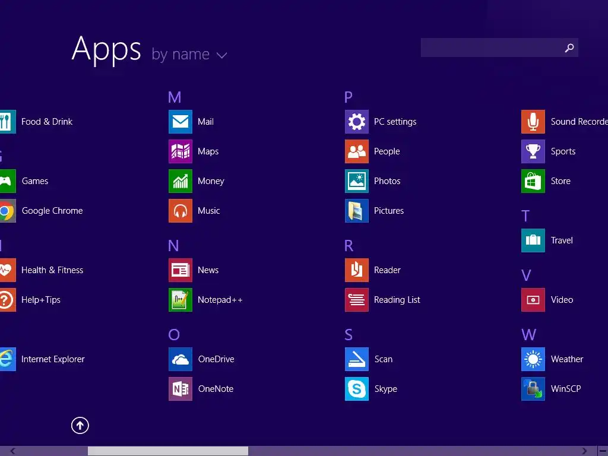Launch the Games controller icon
This screenshot has width=608, height=456.
[x=8, y=181]
